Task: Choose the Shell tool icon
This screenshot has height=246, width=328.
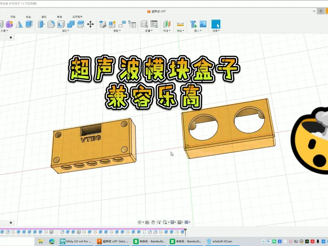Action: click(x=61, y=24)
